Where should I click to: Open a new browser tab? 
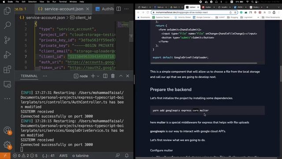(x=267, y=7)
